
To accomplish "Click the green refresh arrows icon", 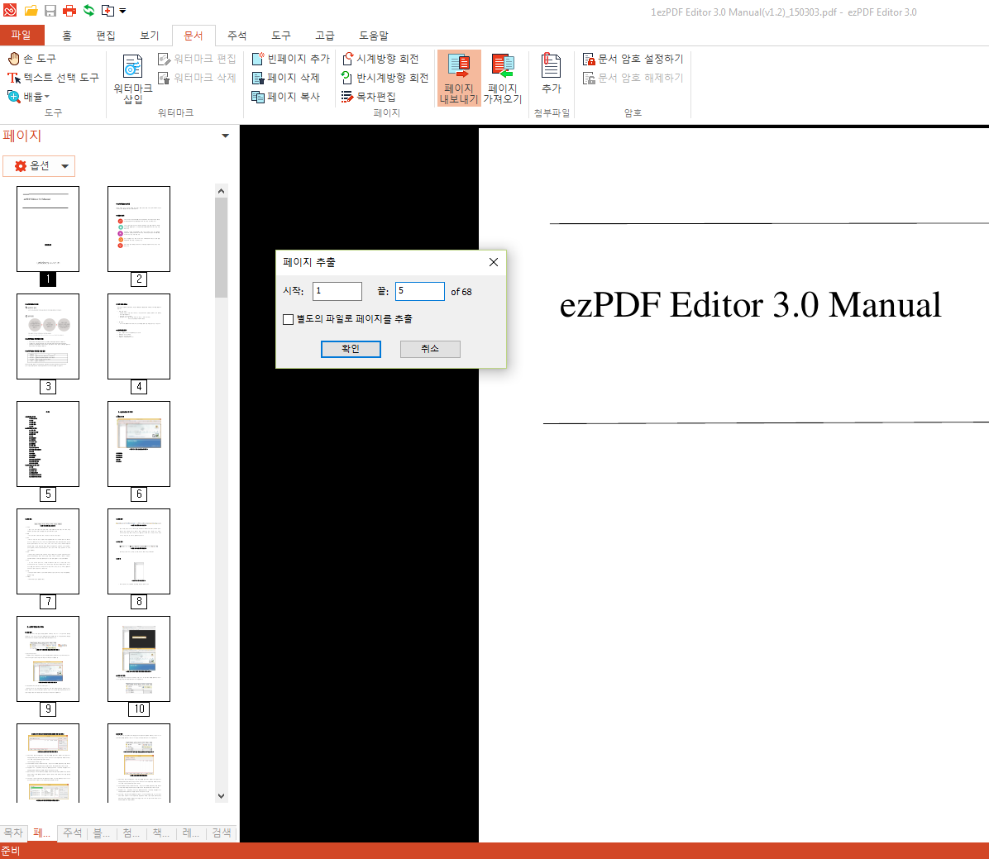I will (x=89, y=11).
